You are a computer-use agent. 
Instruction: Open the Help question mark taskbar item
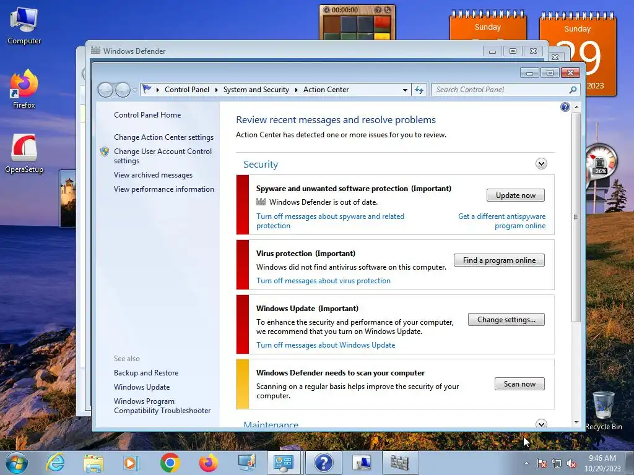(323, 463)
